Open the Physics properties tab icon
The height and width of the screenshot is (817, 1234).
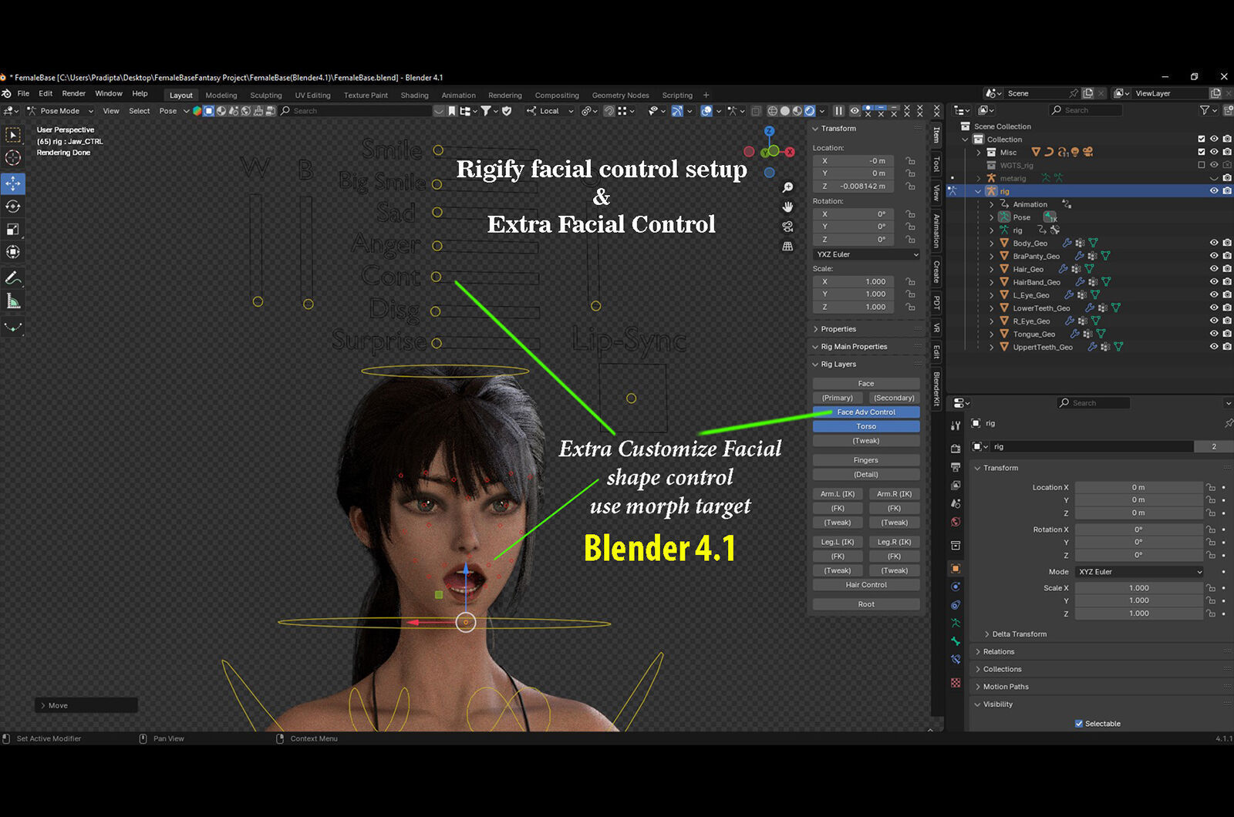coord(956,587)
